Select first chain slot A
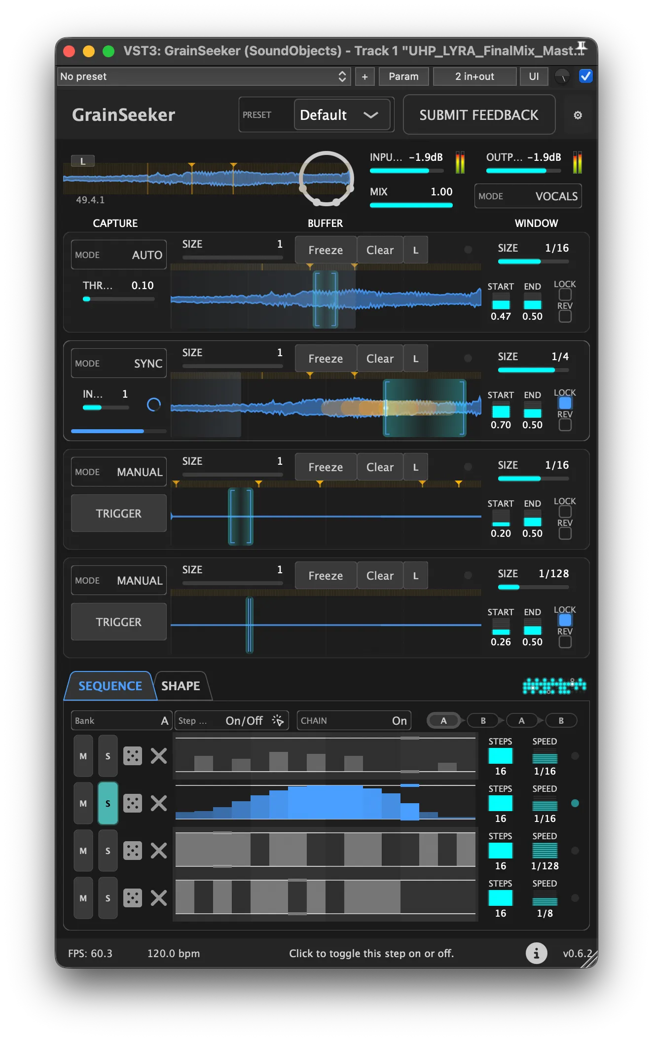This screenshot has width=653, height=1041. coord(443,720)
